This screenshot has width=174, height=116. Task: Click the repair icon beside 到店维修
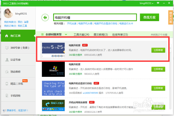point(7,72)
